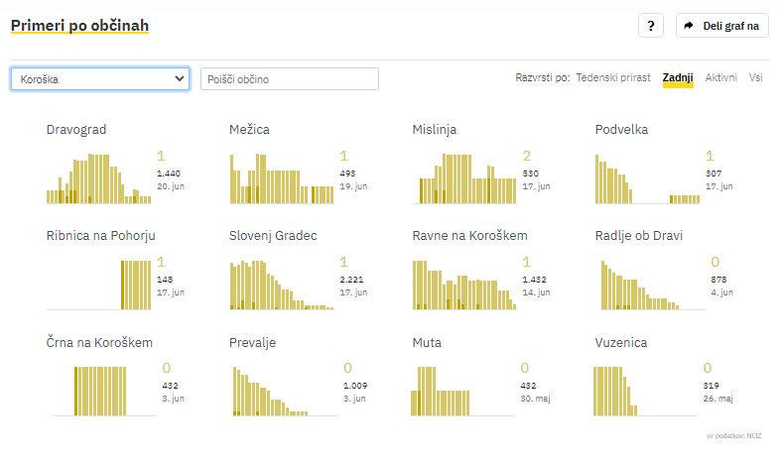Viewport: 782px width, 465px height.
Task: Select the Zadnji sort option
Action: 678,77
